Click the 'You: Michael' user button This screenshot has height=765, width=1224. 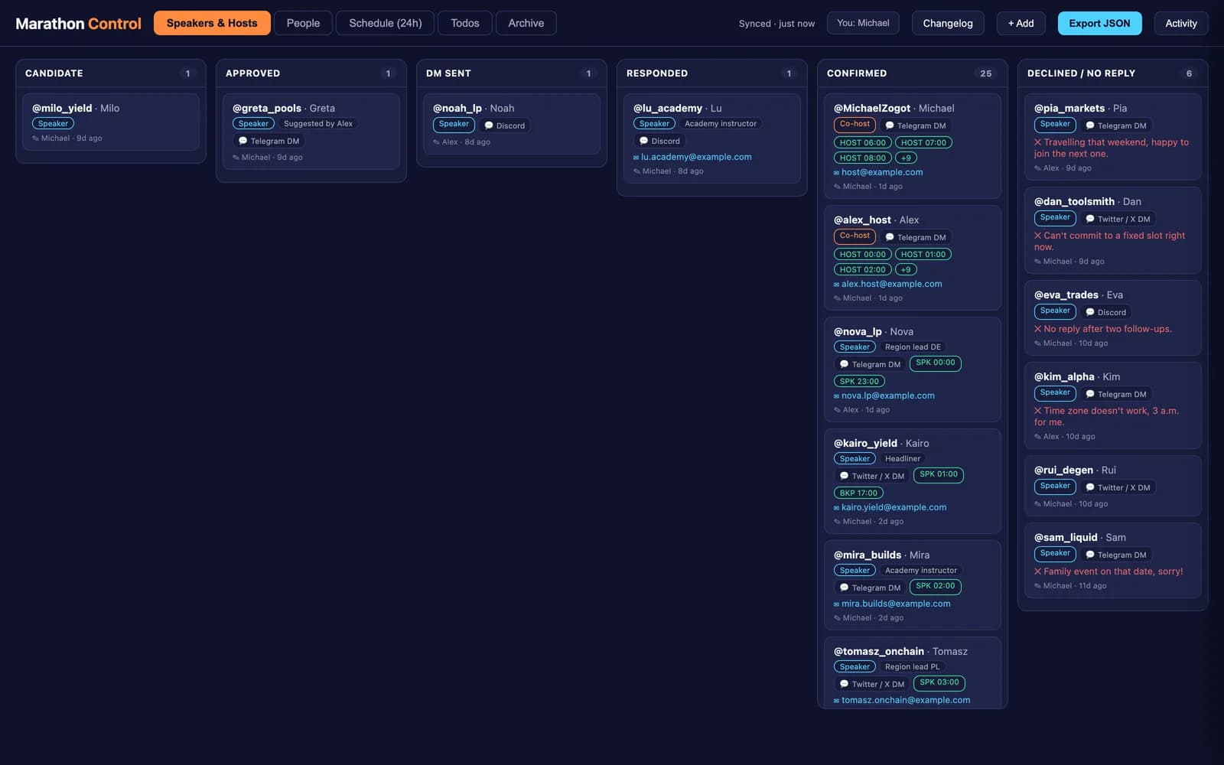863,23
